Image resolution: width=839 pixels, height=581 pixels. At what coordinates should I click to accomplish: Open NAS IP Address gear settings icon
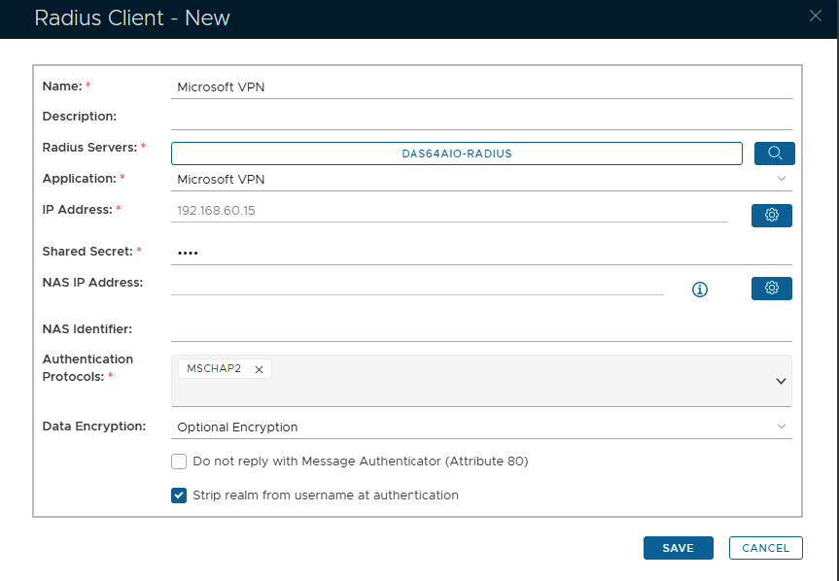pos(771,289)
